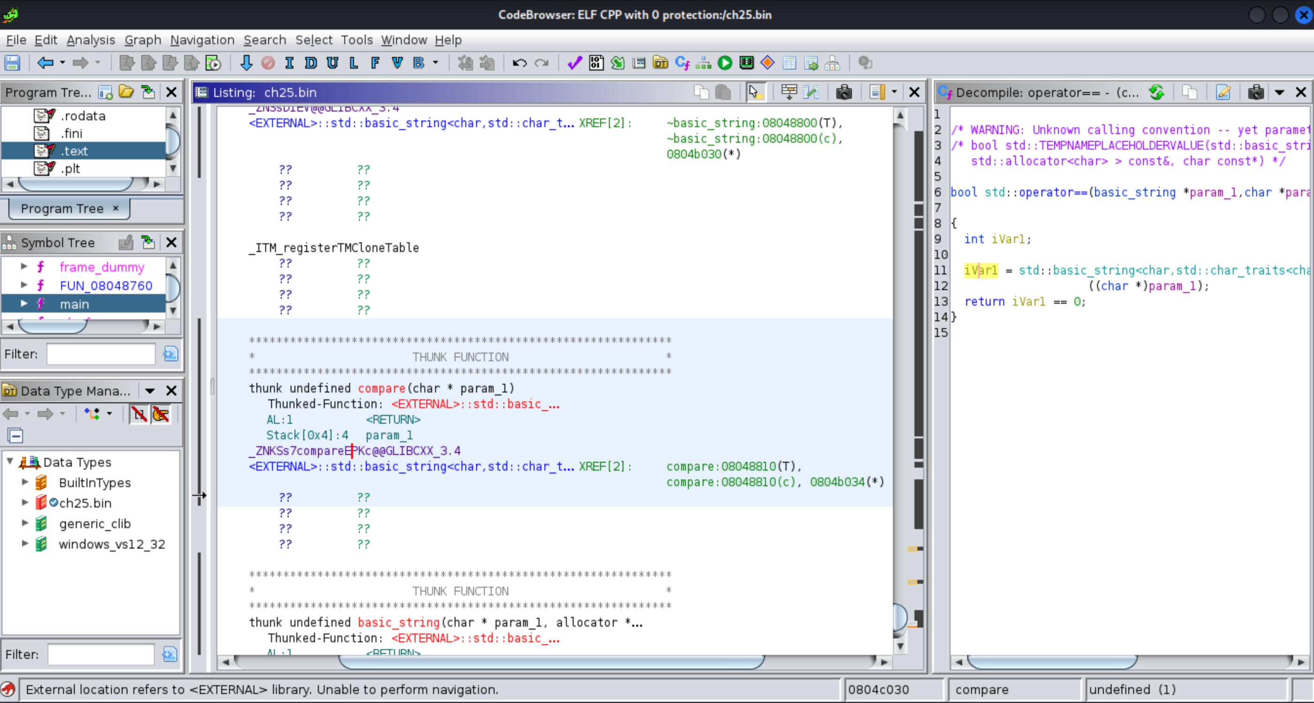Click the basic_string thunk function name
The width and height of the screenshot is (1314, 703).
click(x=398, y=622)
